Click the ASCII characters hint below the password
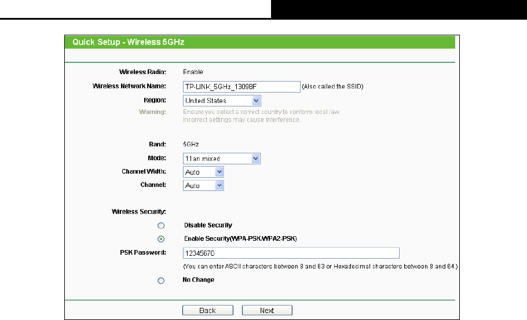This screenshot has height=320, width=527. click(320, 266)
